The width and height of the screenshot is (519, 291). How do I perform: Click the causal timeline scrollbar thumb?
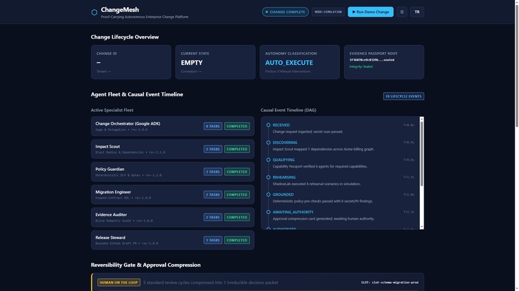(422, 154)
